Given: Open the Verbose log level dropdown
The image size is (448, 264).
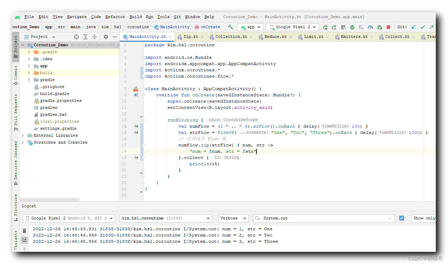Looking at the screenshot, I should coord(233,218).
